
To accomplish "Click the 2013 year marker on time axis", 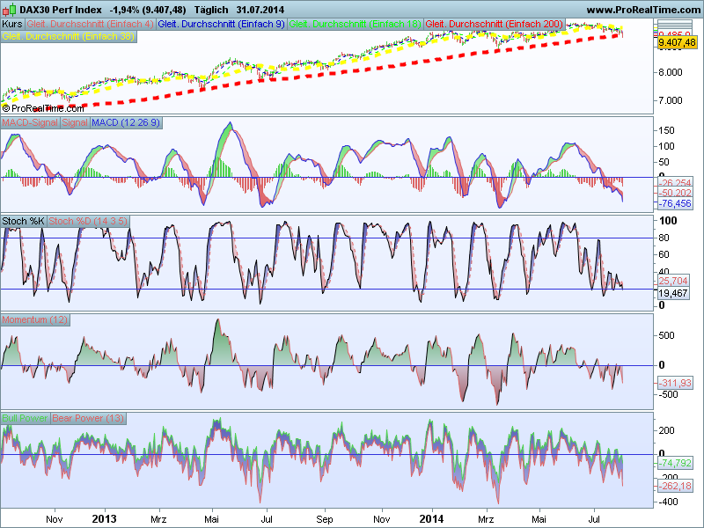I will coord(104,519).
